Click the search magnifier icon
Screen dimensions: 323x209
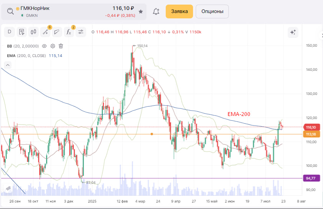pyautogui.click(x=10, y=11)
